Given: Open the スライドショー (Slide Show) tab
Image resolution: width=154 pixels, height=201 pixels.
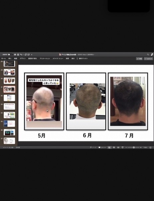Looking at the screenshot, I should click(x=58, y=58).
